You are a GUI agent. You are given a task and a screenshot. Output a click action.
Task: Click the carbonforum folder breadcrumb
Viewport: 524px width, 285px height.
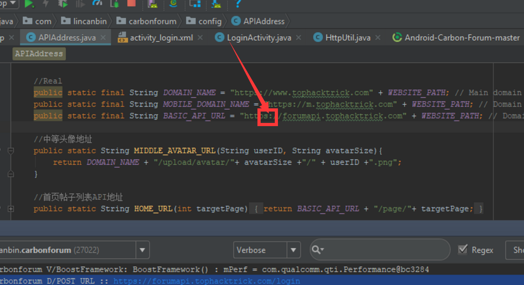(146, 21)
